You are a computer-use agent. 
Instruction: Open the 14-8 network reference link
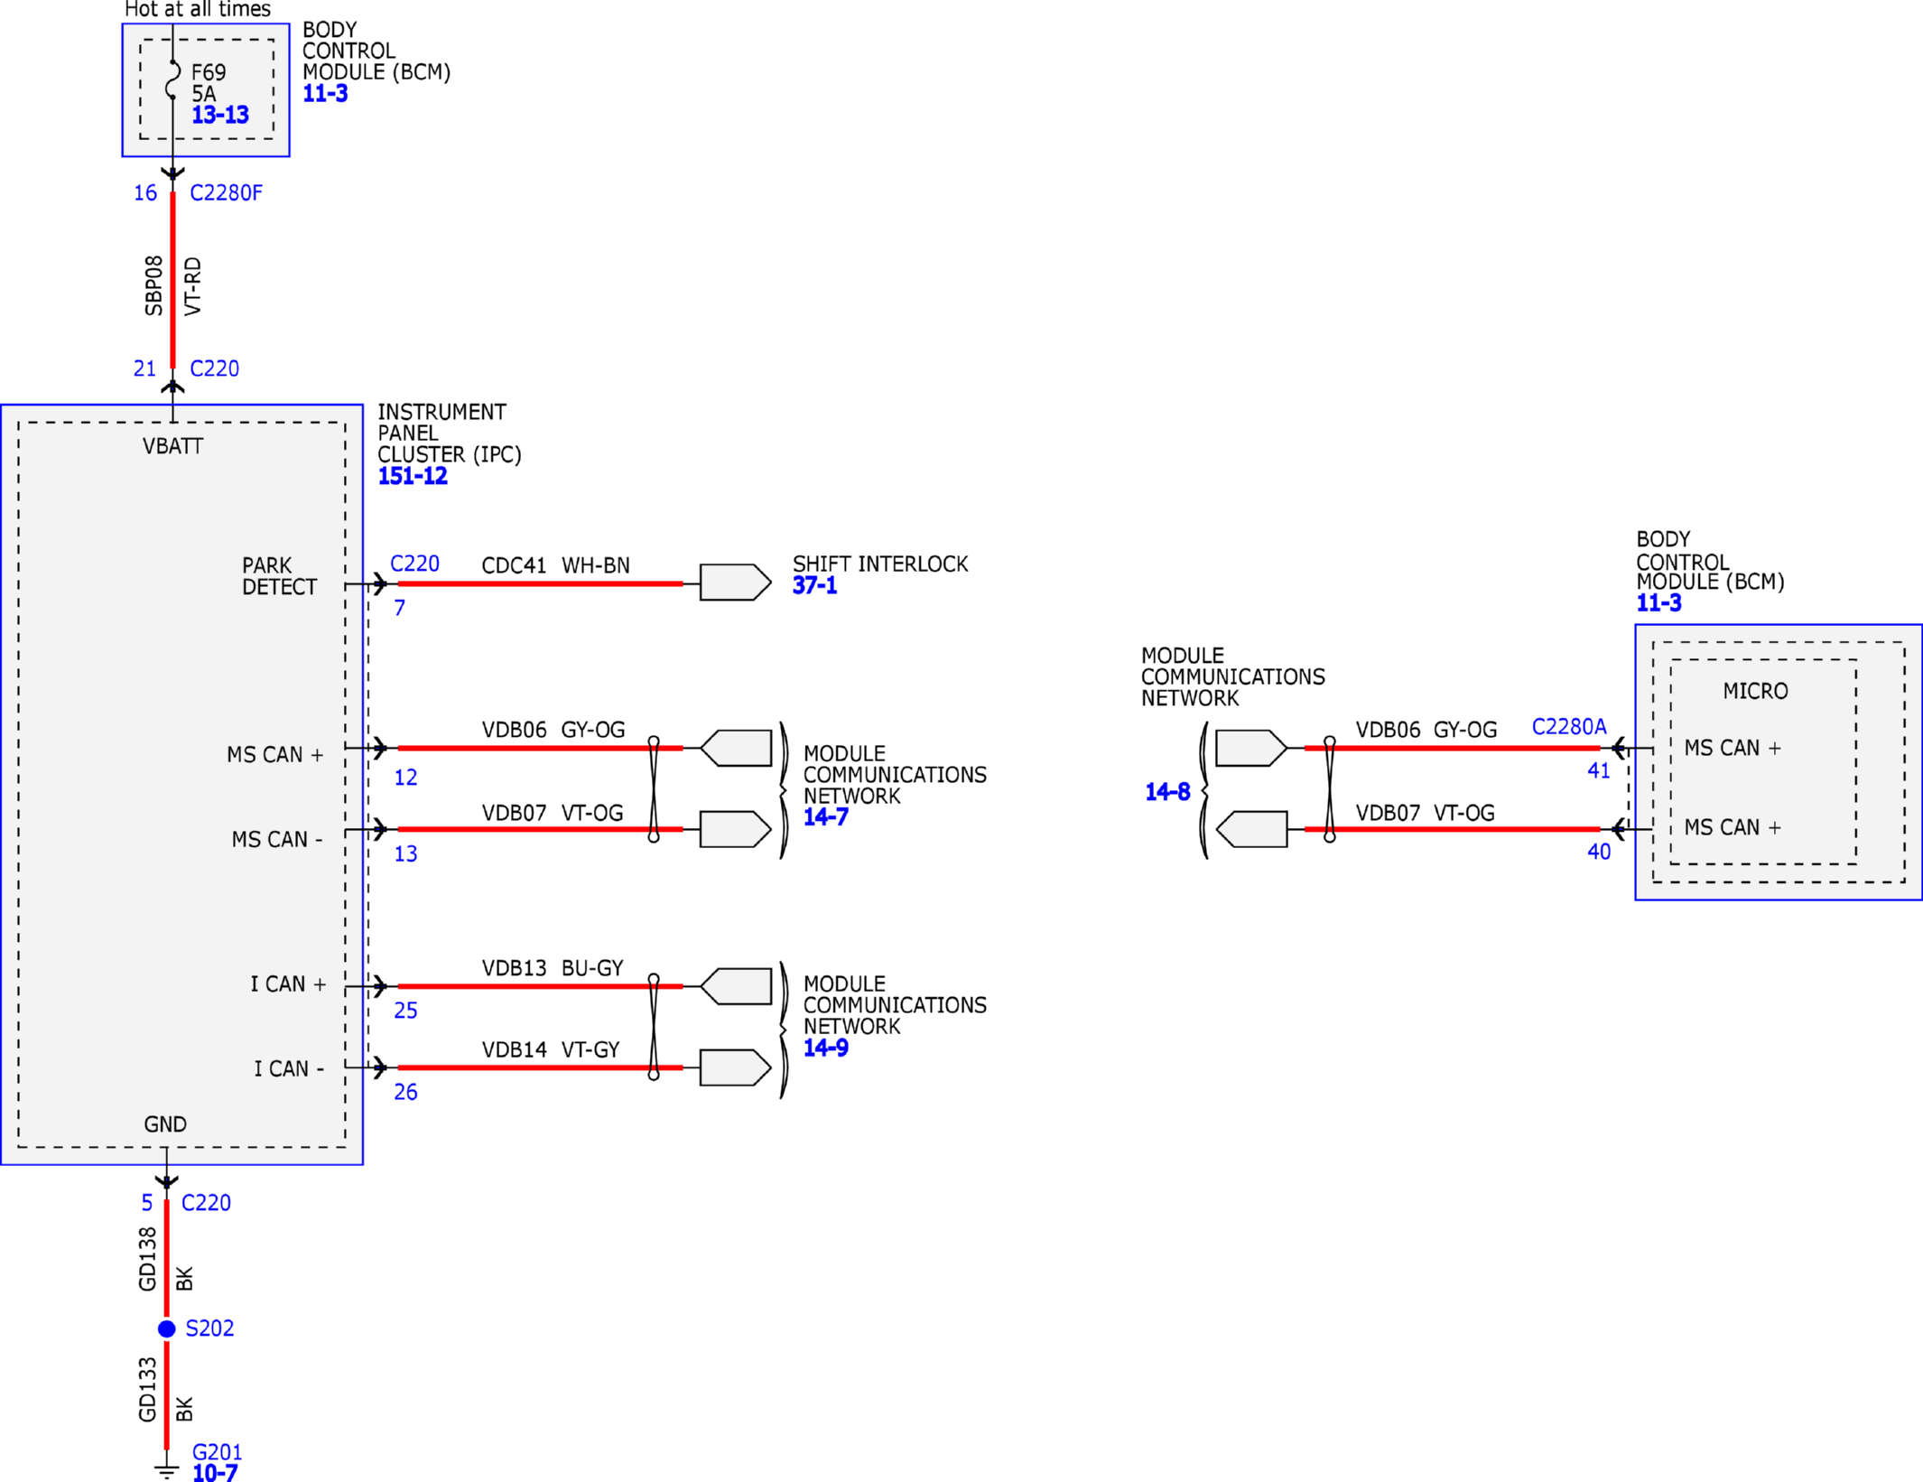point(1167,792)
